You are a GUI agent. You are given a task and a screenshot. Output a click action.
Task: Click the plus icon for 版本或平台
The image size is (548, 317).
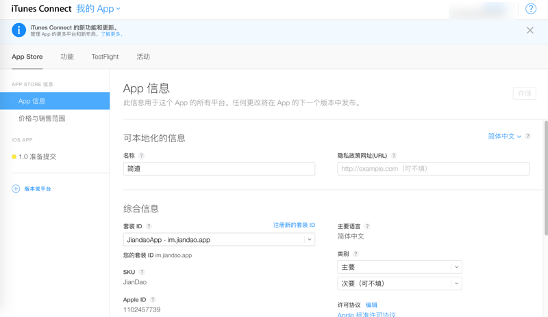[x=16, y=189]
